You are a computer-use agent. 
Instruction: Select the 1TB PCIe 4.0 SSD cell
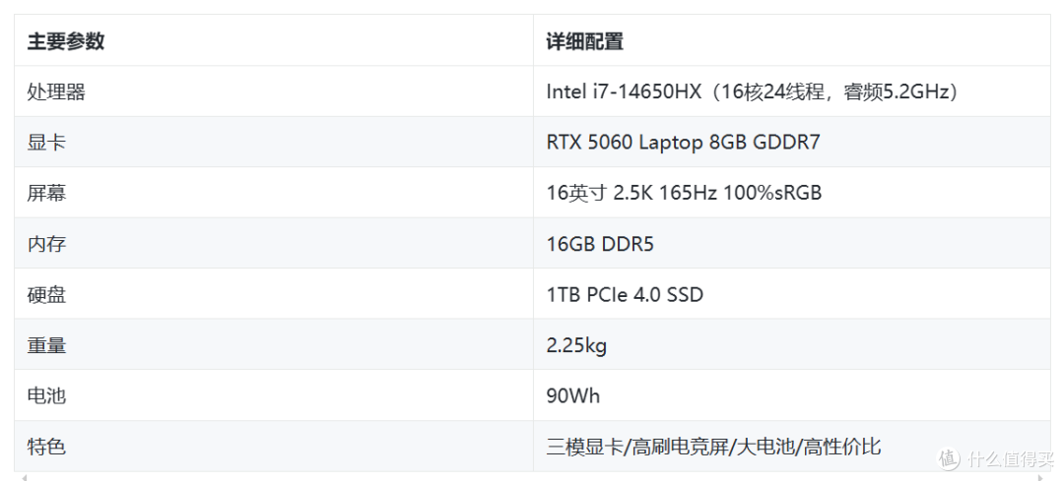(x=792, y=295)
